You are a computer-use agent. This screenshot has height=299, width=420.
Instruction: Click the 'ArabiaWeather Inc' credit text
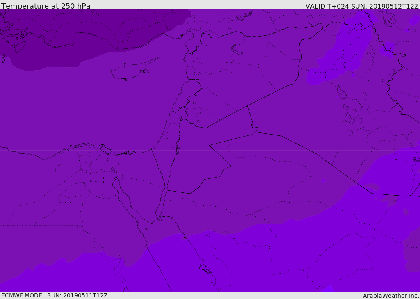pos(391,296)
